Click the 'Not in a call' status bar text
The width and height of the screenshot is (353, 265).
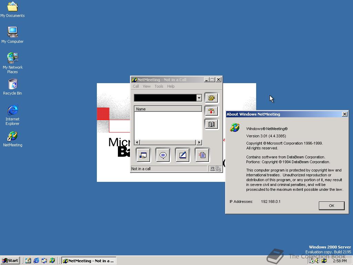tap(141, 169)
